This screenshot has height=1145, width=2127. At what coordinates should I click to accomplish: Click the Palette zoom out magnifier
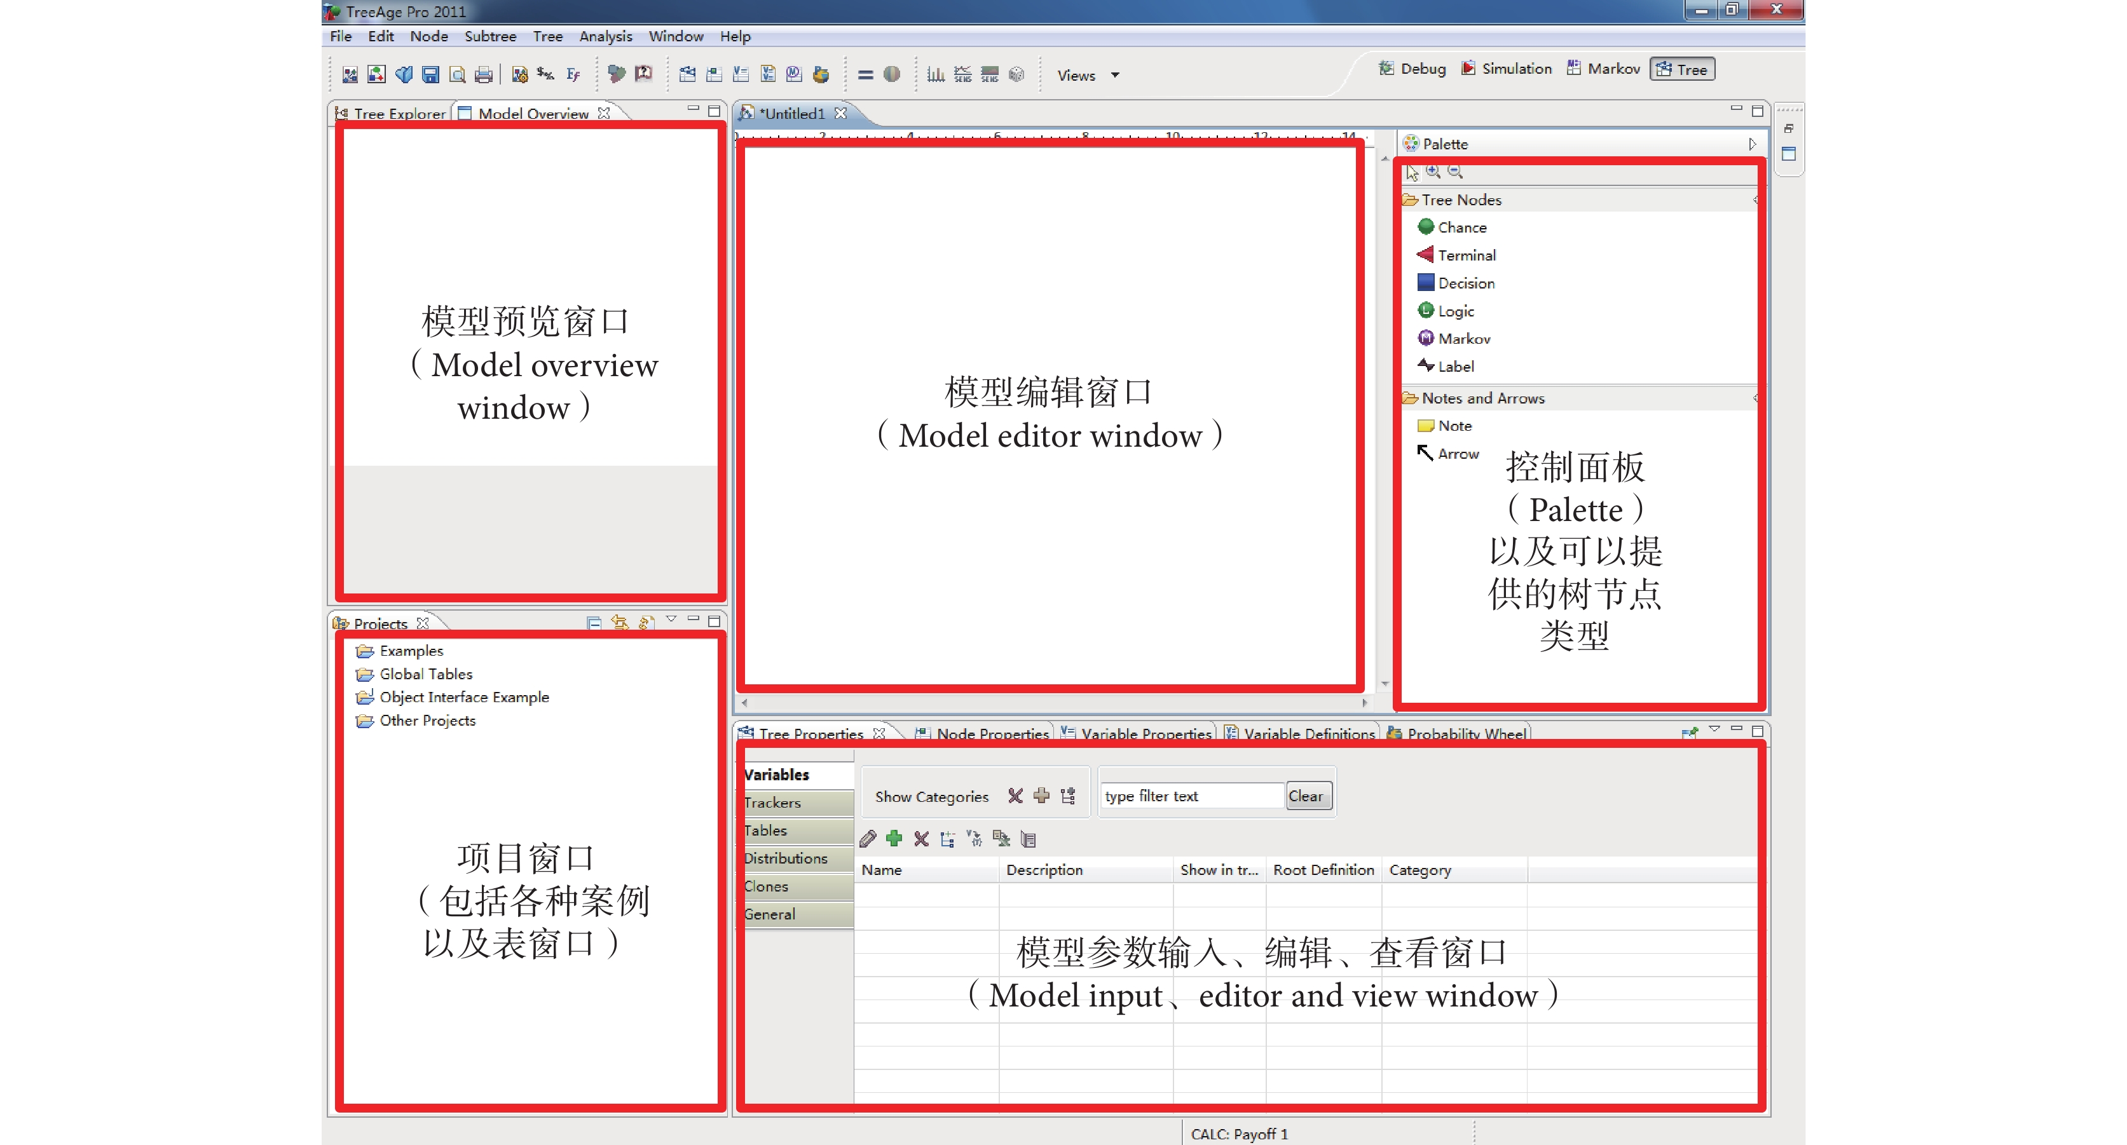point(1456,172)
